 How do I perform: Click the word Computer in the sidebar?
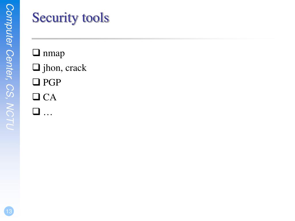tap(10, 26)
